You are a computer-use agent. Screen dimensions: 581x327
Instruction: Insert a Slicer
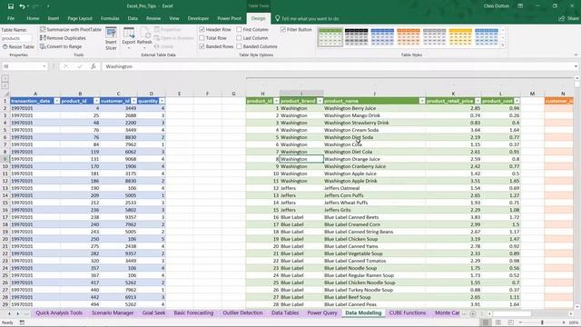[x=111, y=38]
